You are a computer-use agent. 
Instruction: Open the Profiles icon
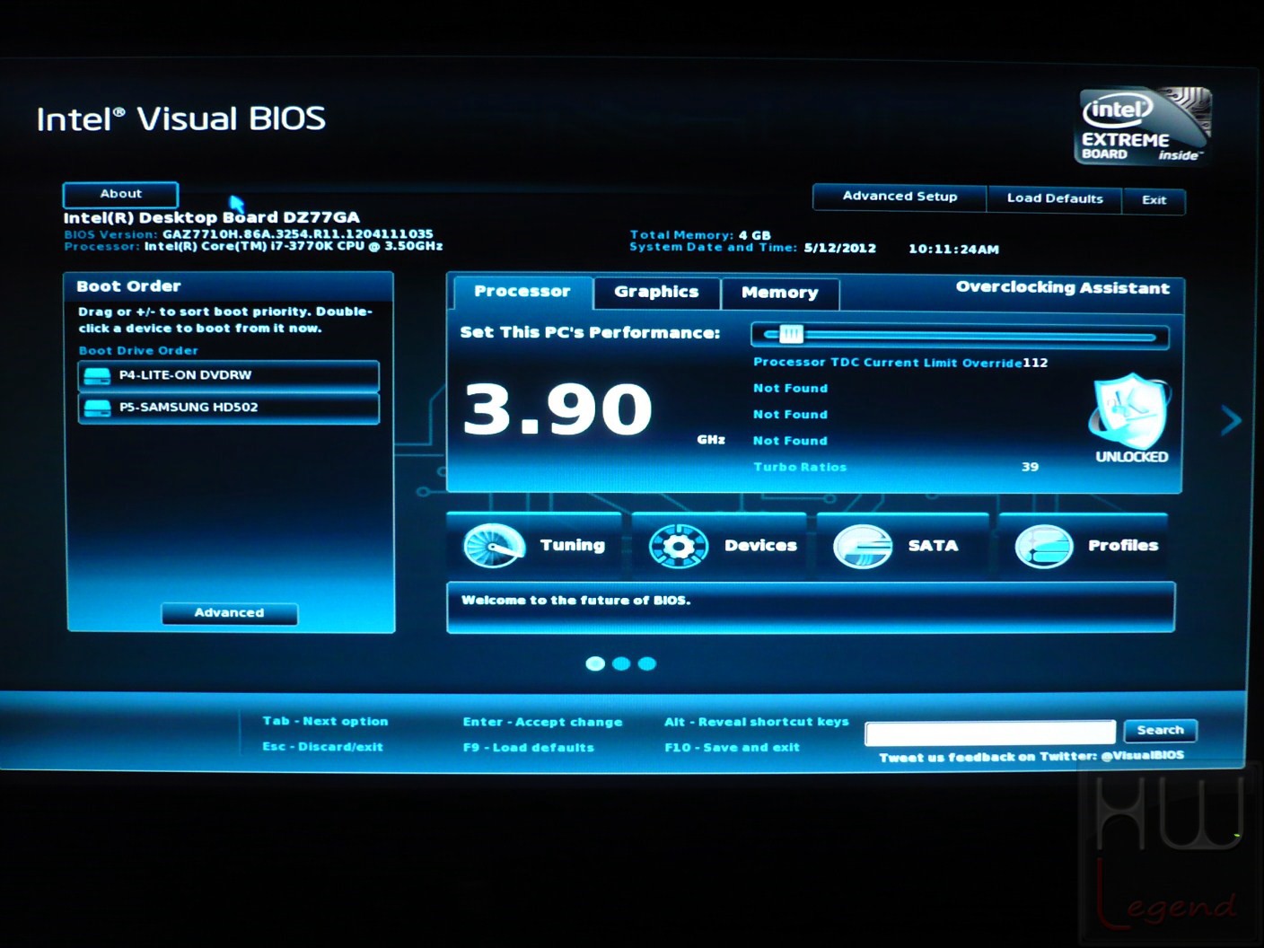point(1044,546)
